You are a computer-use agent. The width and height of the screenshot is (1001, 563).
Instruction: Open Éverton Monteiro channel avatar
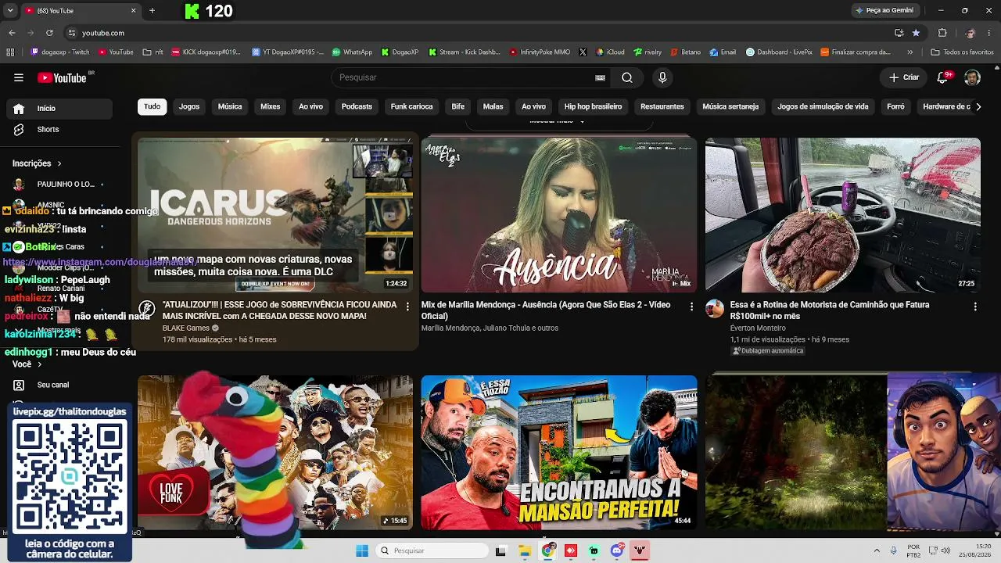(715, 308)
